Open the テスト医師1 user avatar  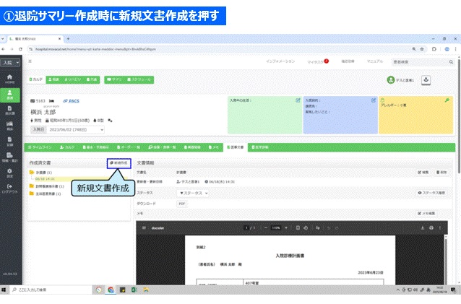pyautogui.click(x=391, y=80)
